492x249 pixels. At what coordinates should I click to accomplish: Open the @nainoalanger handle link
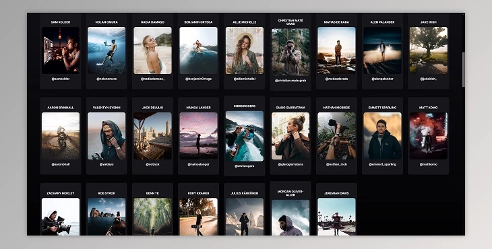[x=198, y=164]
